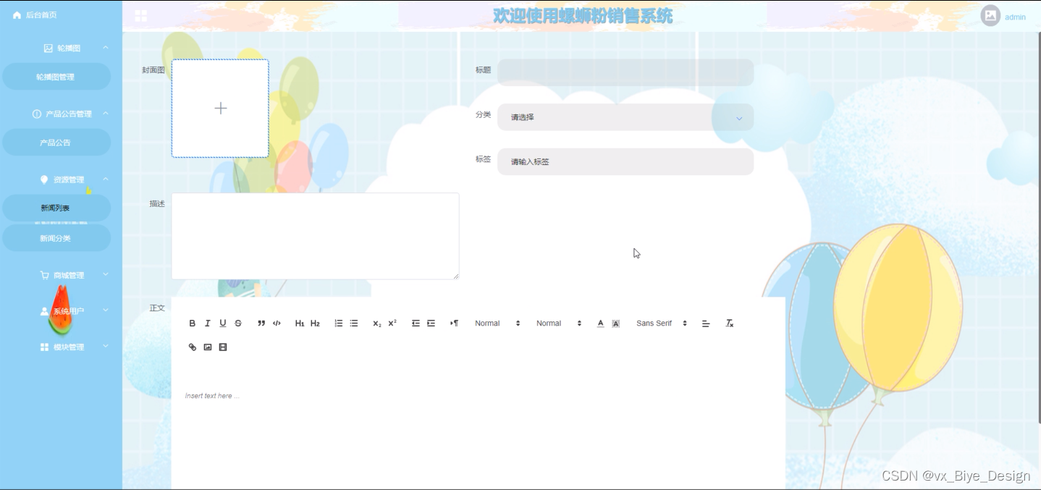1041x490 pixels.
Task: Apply strikethrough formatting
Action: (238, 324)
